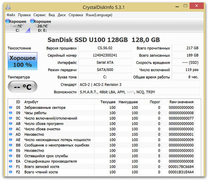The image size is (209, 181).
Task: Click the Текущее column header
Action: [106, 102]
